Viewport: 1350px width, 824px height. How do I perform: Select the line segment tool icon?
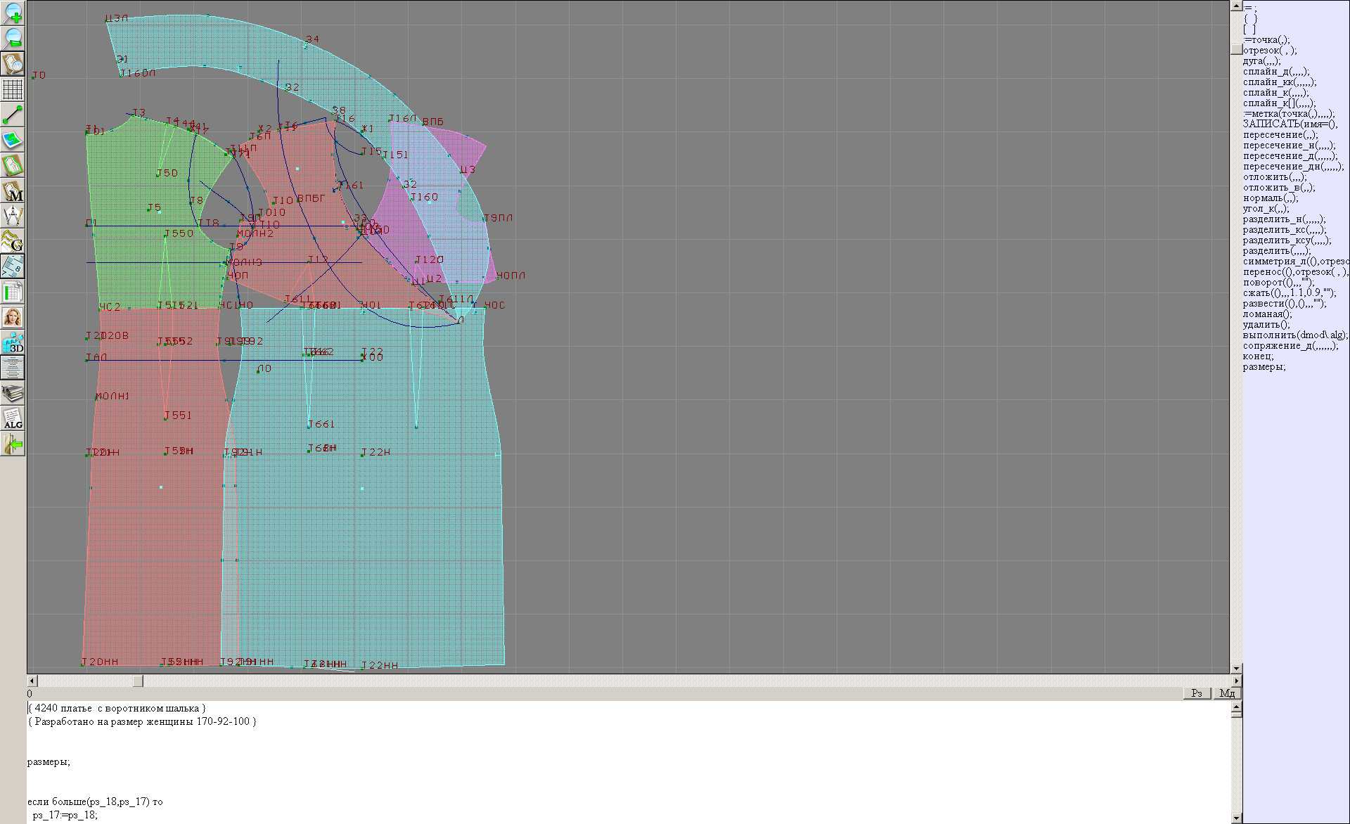click(x=13, y=115)
